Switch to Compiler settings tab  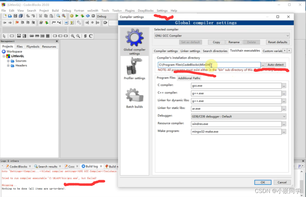coord(166,51)
